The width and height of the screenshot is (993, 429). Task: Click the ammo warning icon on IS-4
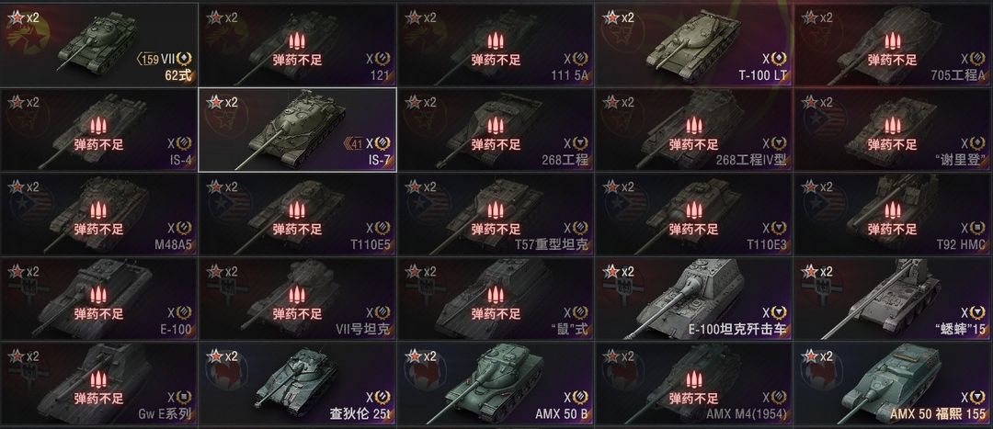98,126
